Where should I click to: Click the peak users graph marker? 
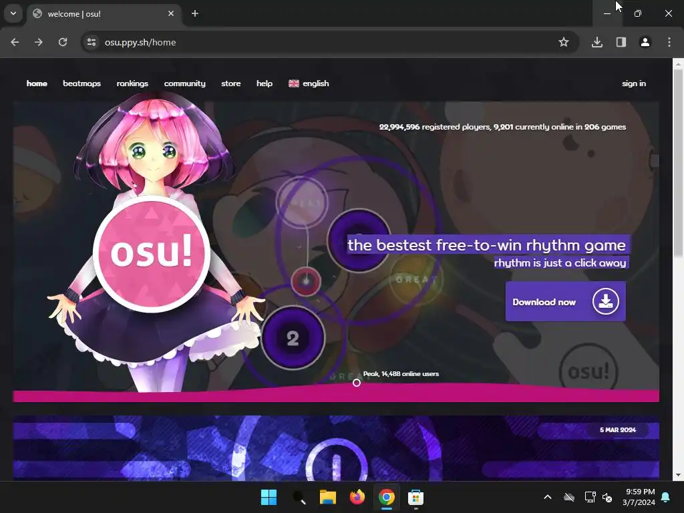point(357,383)
